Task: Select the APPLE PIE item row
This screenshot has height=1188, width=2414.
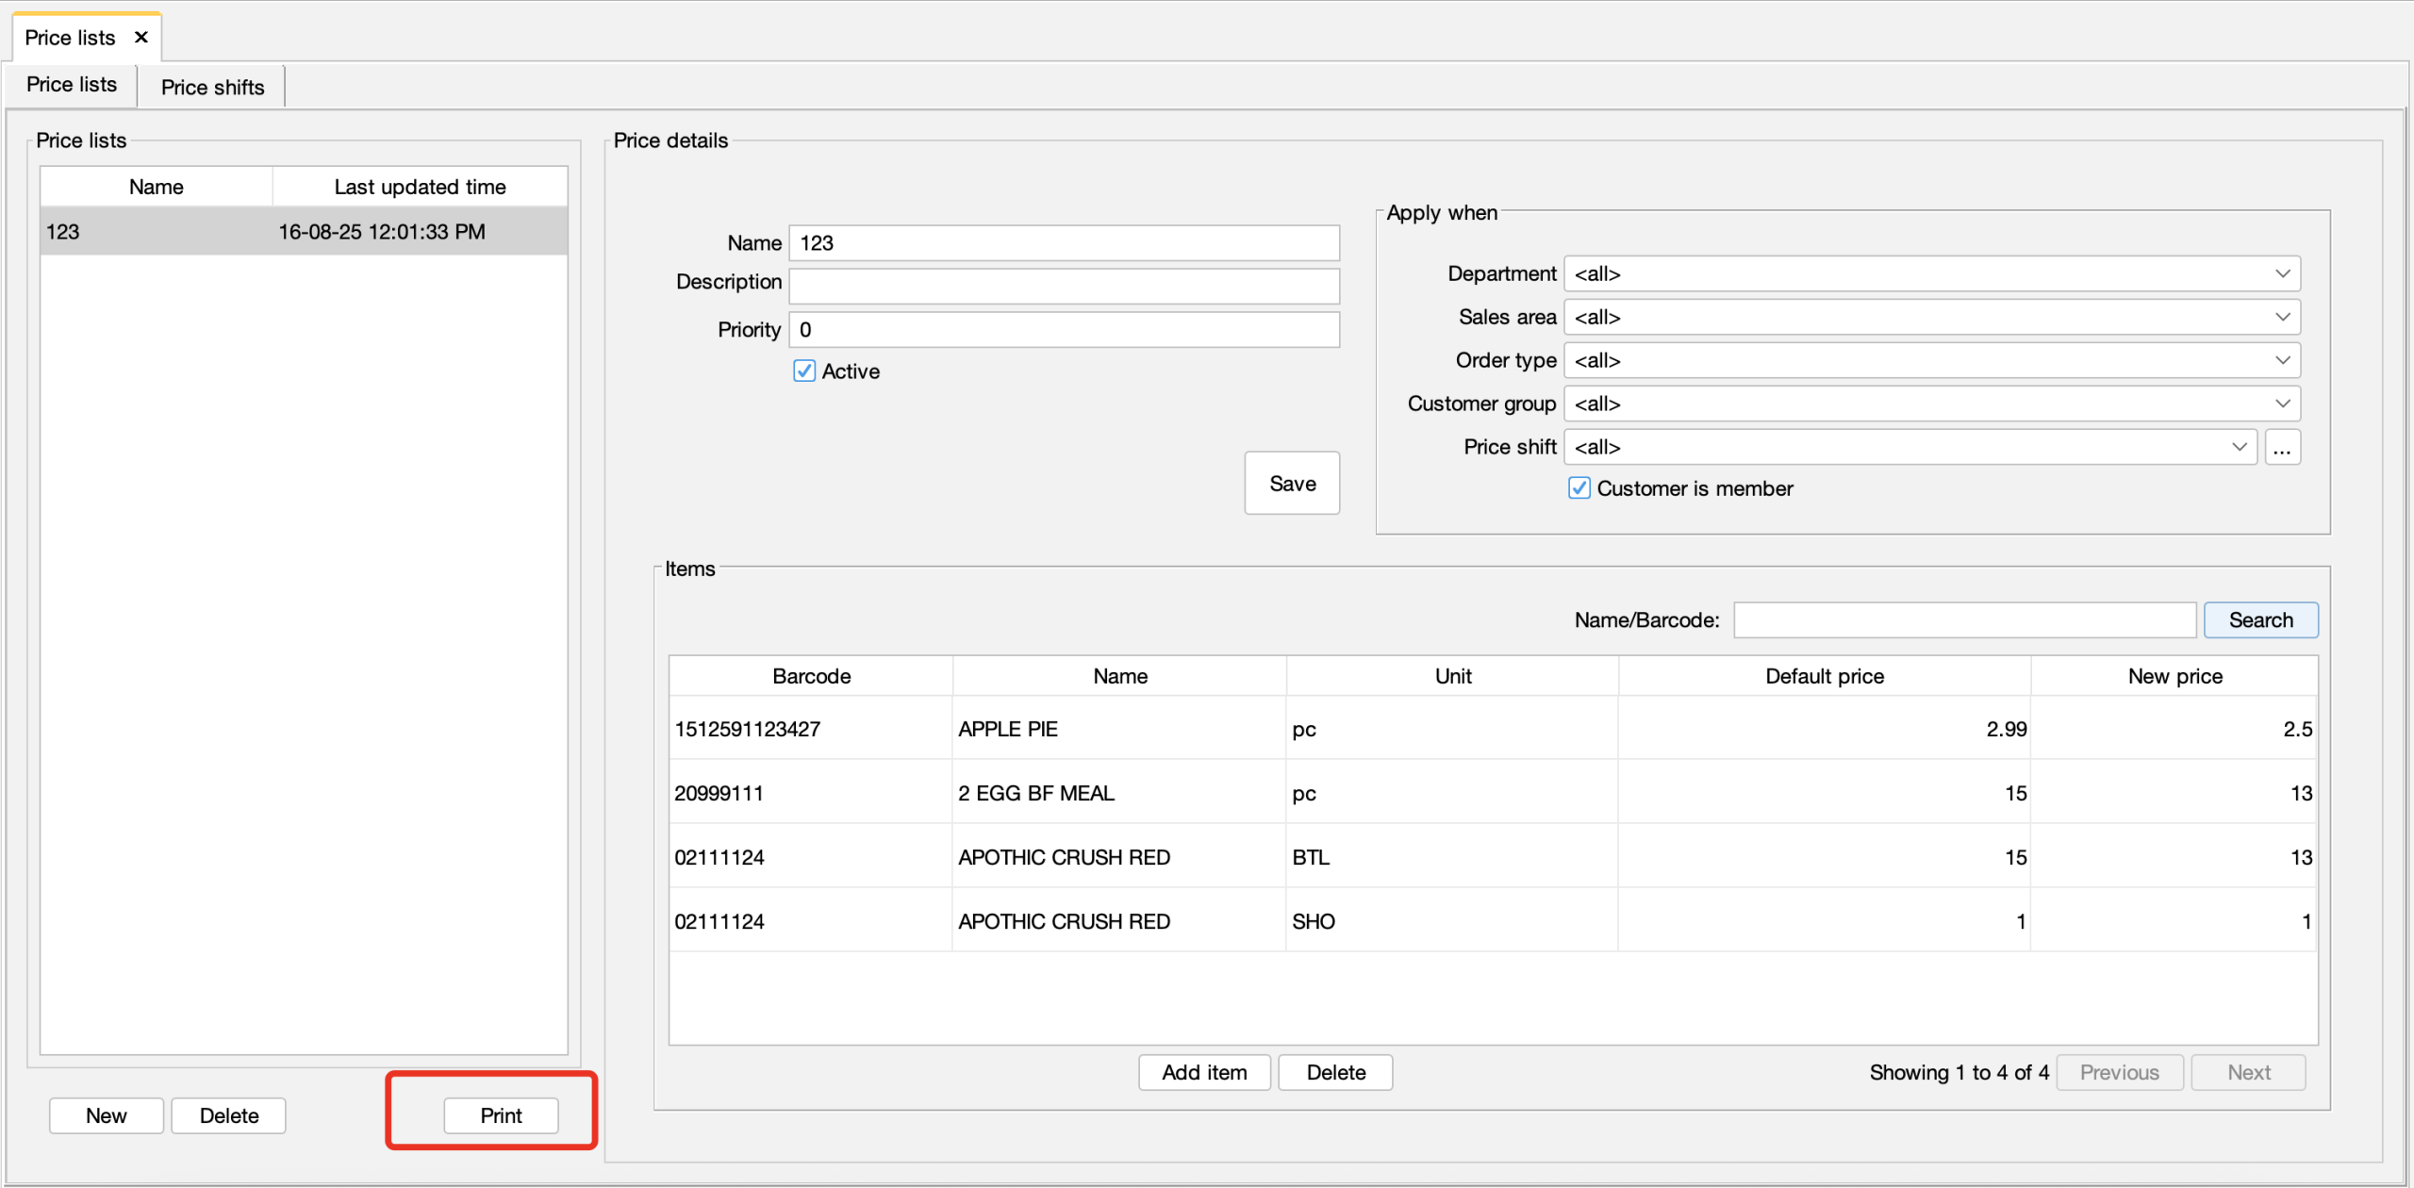Action: 1494,729
